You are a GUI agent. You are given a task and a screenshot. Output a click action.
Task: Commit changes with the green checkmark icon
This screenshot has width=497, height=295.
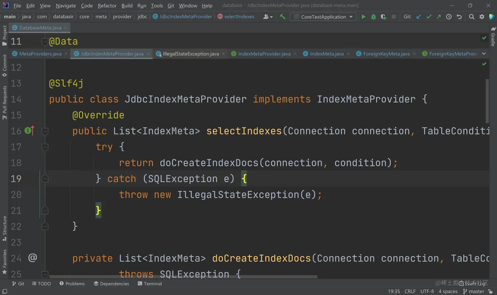click(x=429, y=17)
